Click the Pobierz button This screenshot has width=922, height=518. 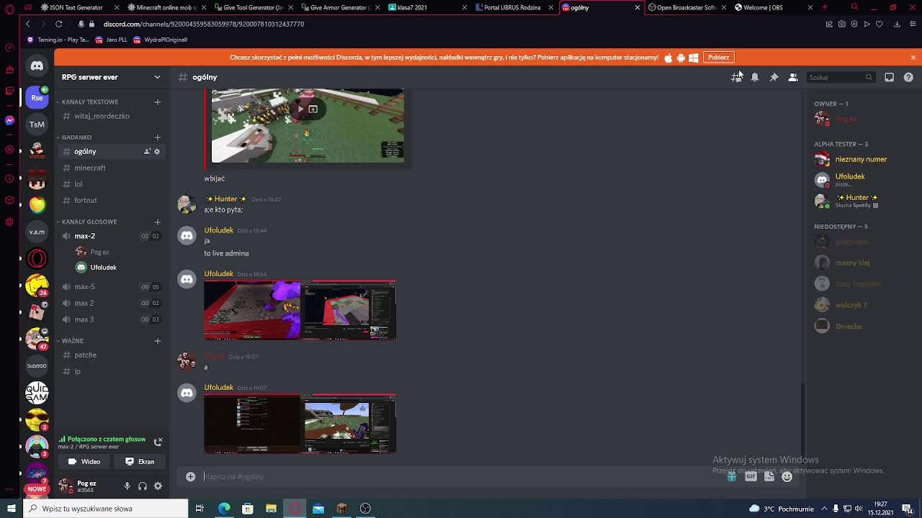click(x=718, y=58)
